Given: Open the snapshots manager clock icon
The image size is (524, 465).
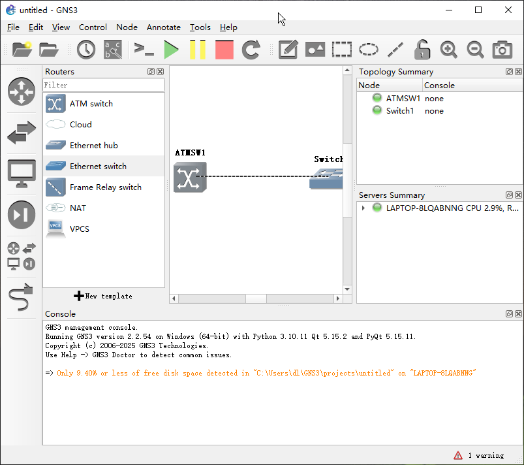Looking at the screenshot, I should pos(86,50).
